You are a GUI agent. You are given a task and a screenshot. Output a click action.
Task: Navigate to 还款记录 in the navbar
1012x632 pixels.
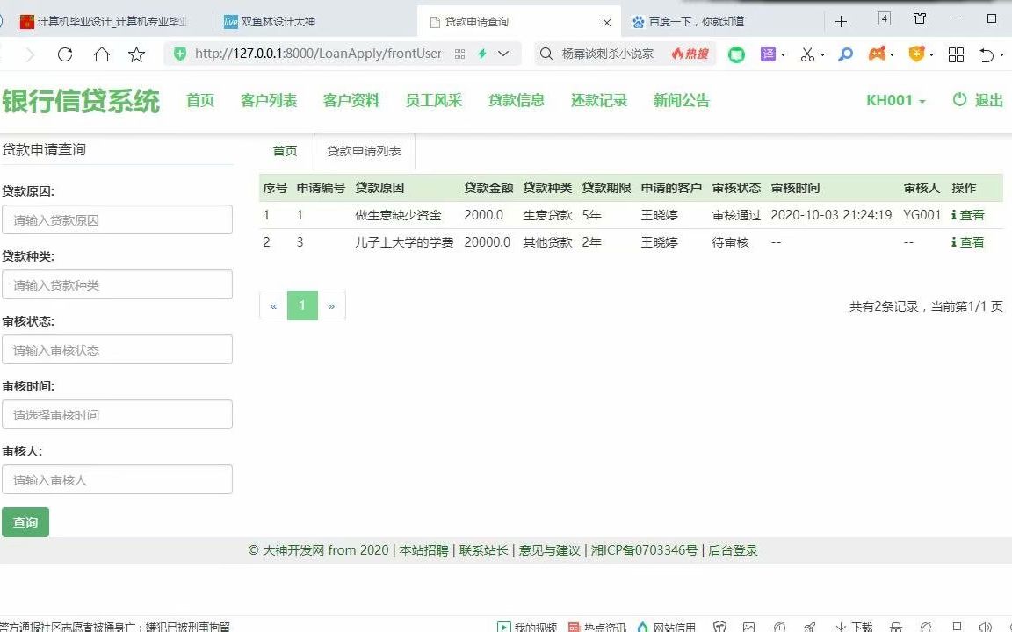[598, 100]
